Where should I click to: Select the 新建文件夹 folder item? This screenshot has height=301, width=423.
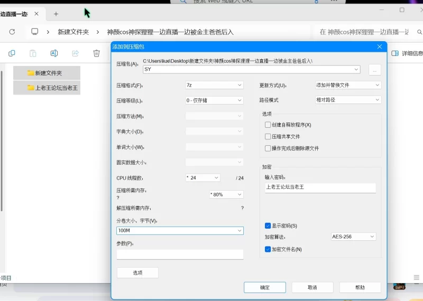point(47,73)
